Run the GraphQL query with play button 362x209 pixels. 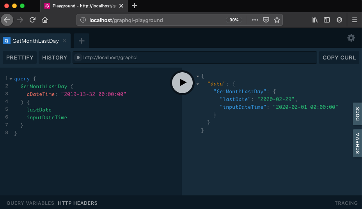point(182,82)
